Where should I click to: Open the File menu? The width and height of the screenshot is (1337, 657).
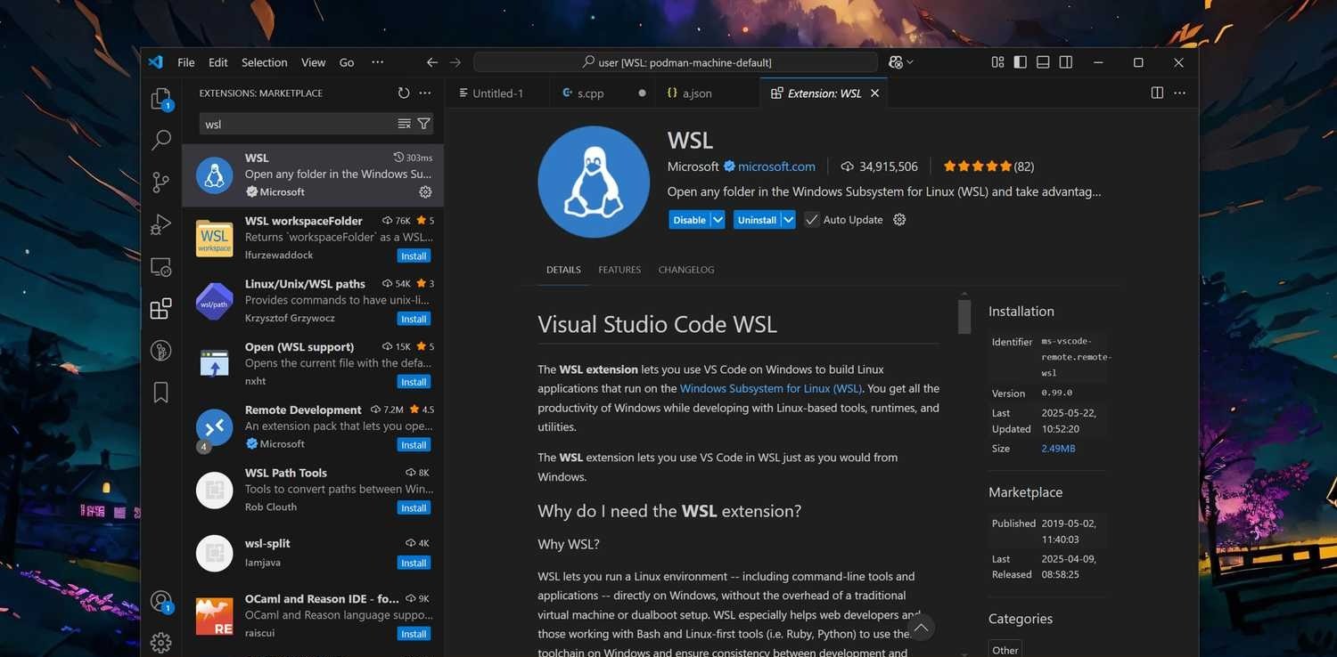[x=186, y=62]
